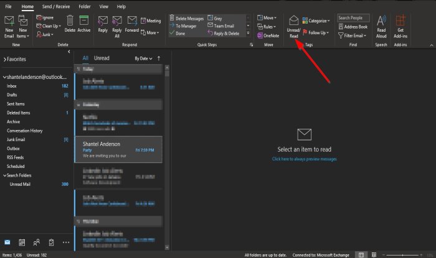Click link to always preview messages
The image size is (436, 258).
click(x=304, y=159)
